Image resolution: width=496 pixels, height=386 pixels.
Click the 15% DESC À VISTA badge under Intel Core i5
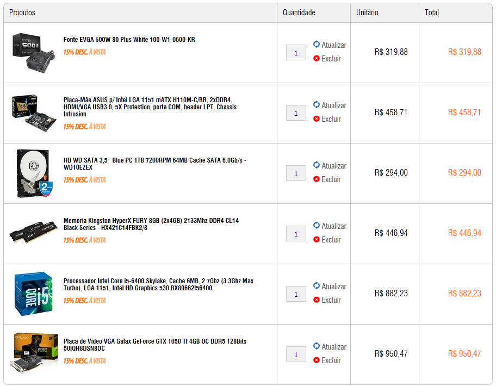click(84, 301)
